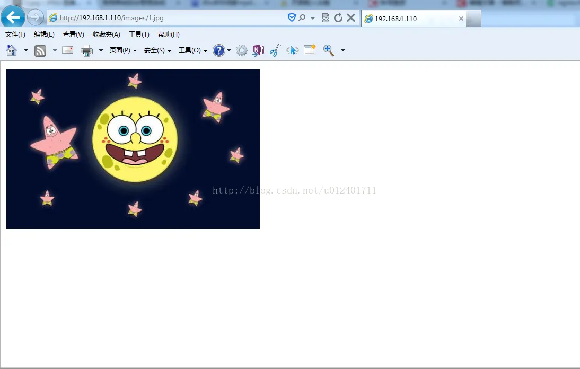Viewport: 580px width, 369px height.
Task: Open the 工具(O) command bar dropdown
Action: (192, 50)
